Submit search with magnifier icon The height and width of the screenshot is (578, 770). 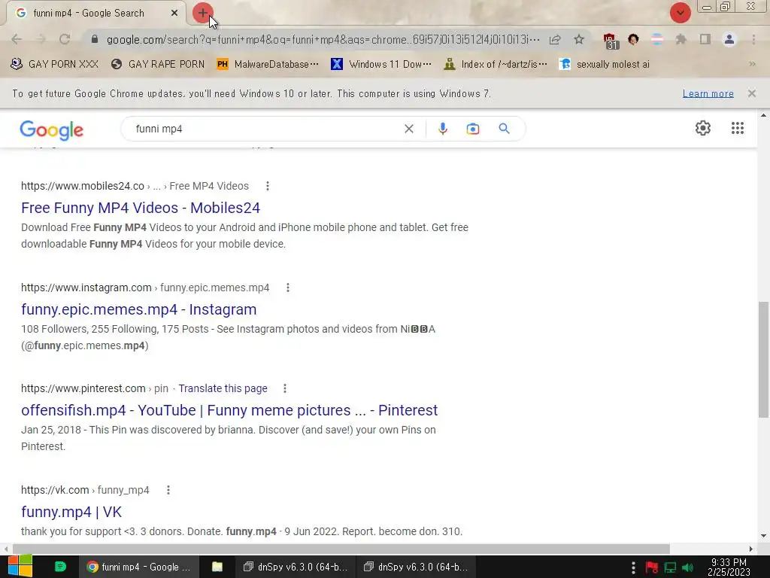click(504, 129)
